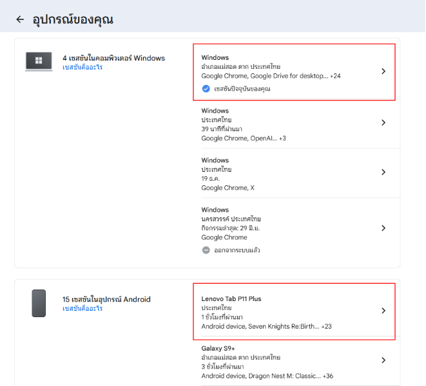Open chevron for Windows session dated 19 ธ.ค.

coord(383,172)
